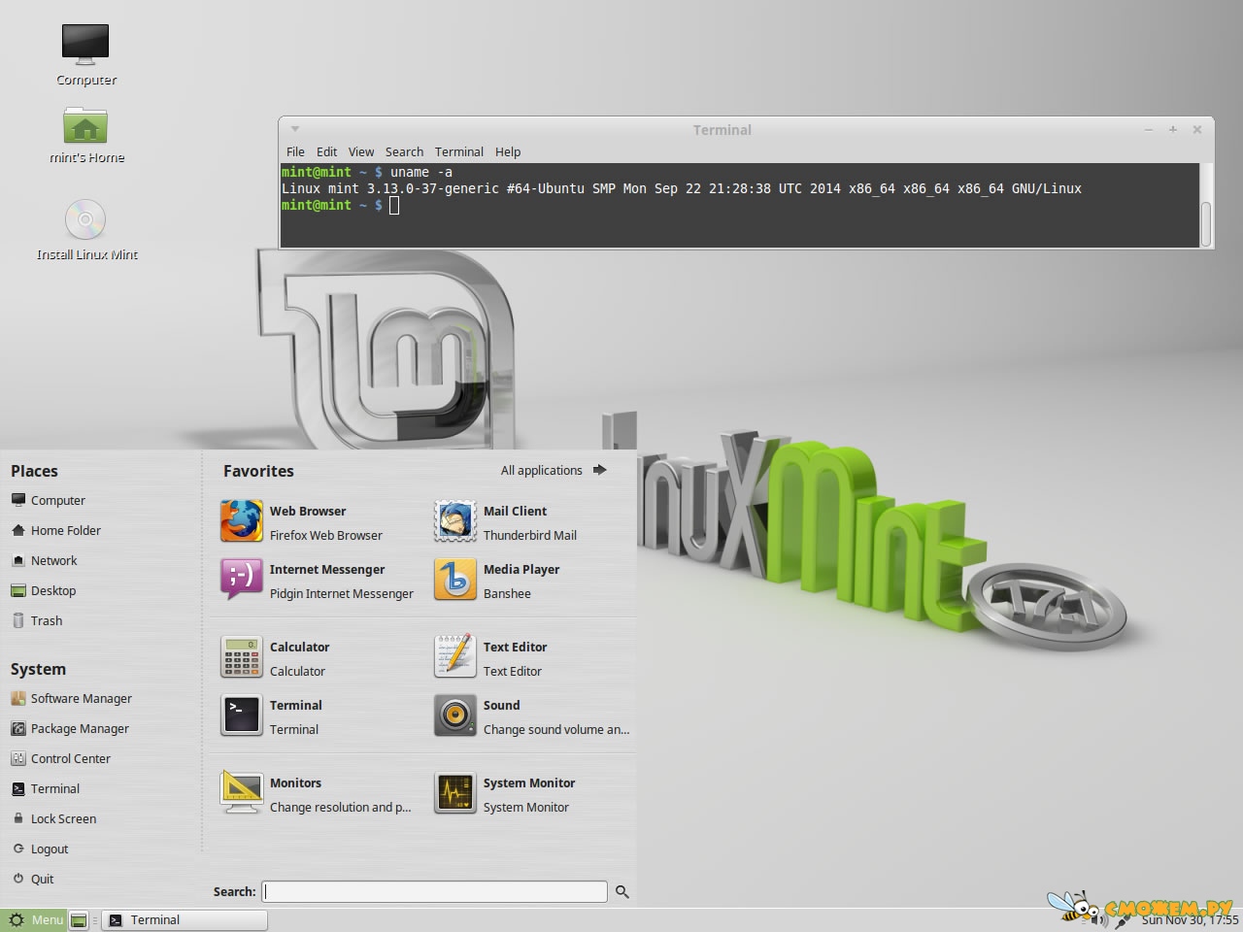Screen dimensions: 1243x932
Task: Switch to All applications view
Action: 554,470
